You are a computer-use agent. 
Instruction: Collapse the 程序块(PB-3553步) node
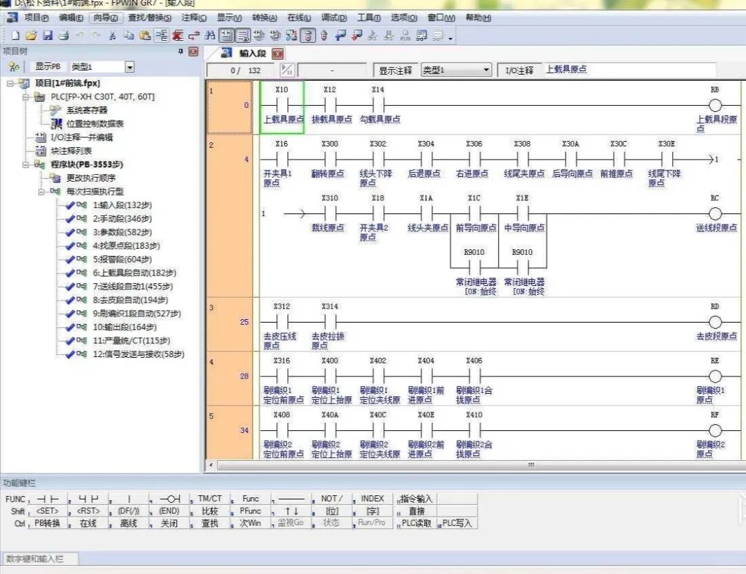click(x=26, y=164)
